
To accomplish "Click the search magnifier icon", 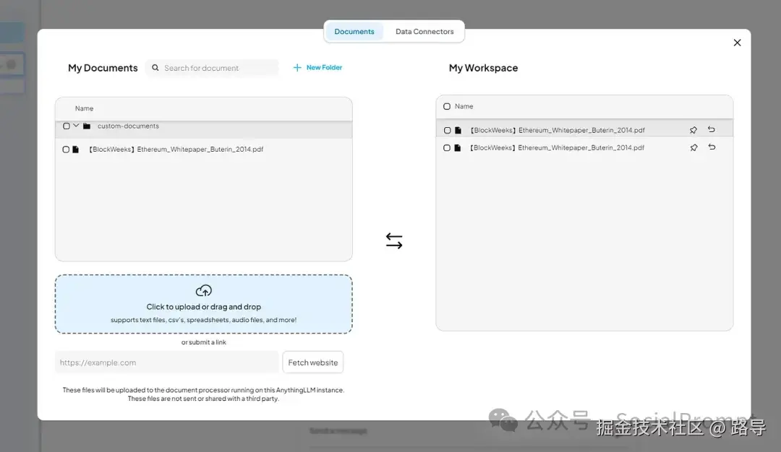I will [155, 68].
